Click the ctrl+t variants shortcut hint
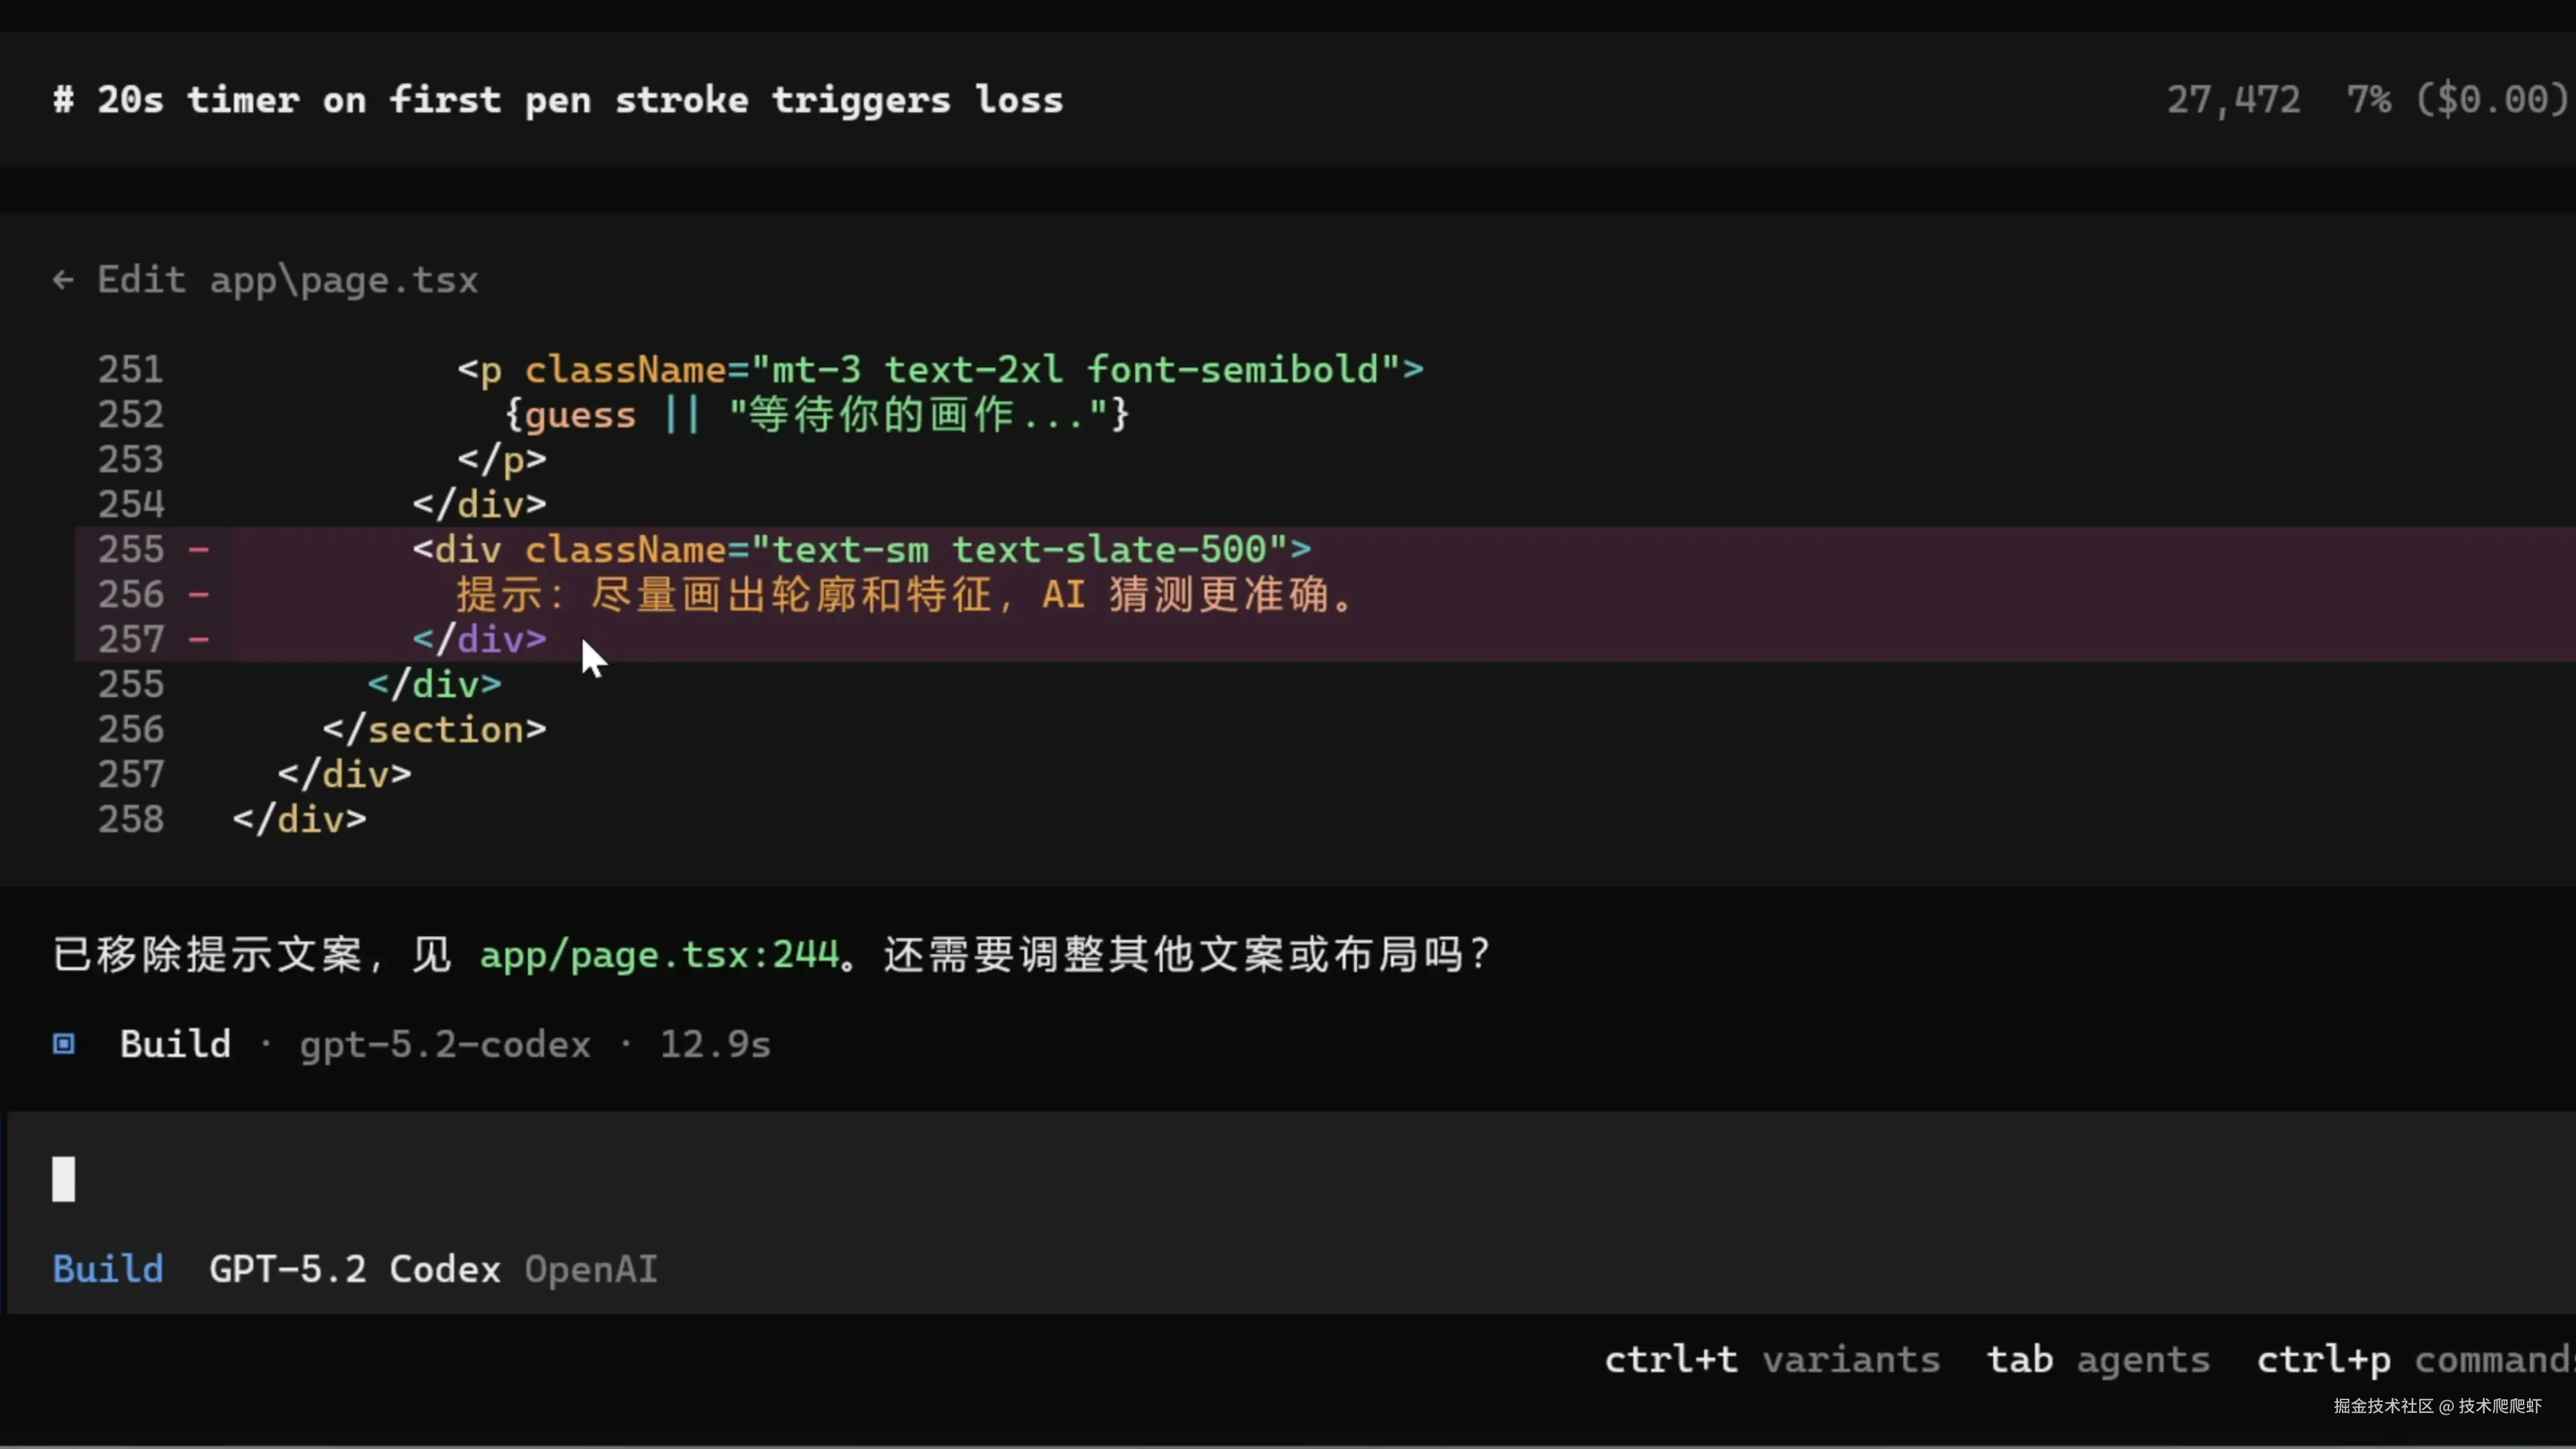This screenshot has width=2576, height=1449. (x=1772, y=1360)
